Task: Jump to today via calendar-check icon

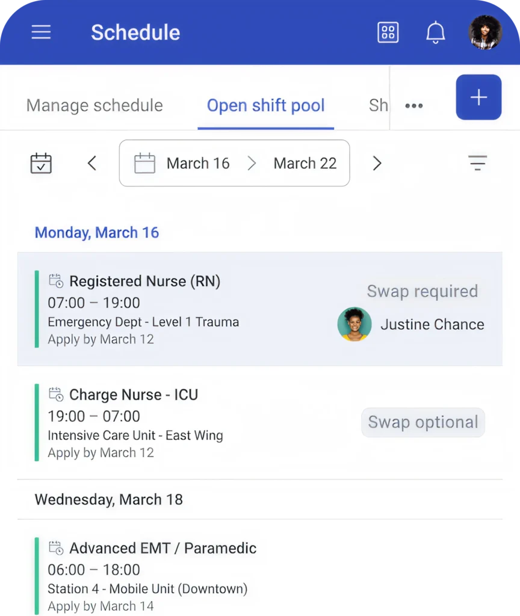Action: click(x=41, y=164)
